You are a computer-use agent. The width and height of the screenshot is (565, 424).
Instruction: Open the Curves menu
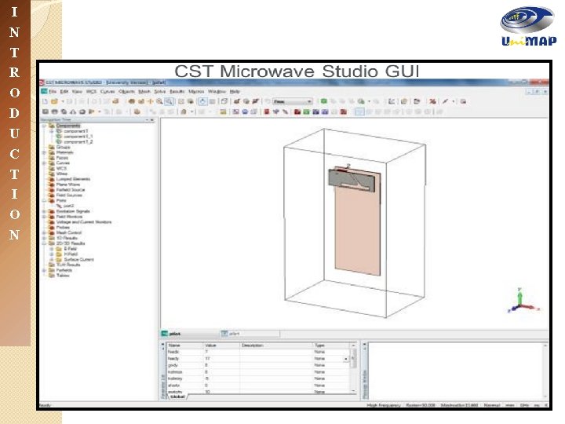click(x=108, y=92)
